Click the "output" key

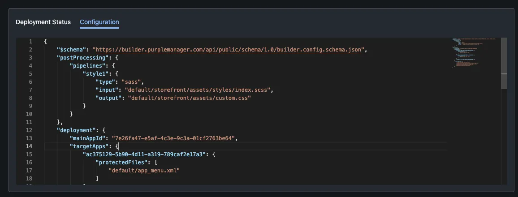pyautogui.click(x=109, y=98)
